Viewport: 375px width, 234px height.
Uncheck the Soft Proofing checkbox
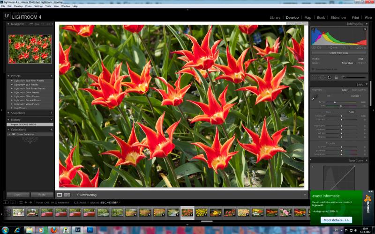pyautogui.click(x=77, y=195)
